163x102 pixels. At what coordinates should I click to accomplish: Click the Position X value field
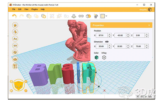coord(102,35)
